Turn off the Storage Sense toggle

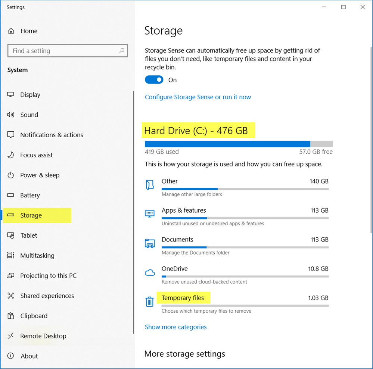click(x=154, y=79)
